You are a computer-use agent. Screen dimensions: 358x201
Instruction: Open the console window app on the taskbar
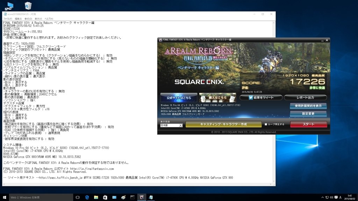[x=133, y=198]
